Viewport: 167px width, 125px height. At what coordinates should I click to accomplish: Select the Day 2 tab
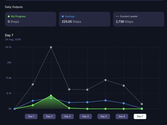(x=49, y=117)
